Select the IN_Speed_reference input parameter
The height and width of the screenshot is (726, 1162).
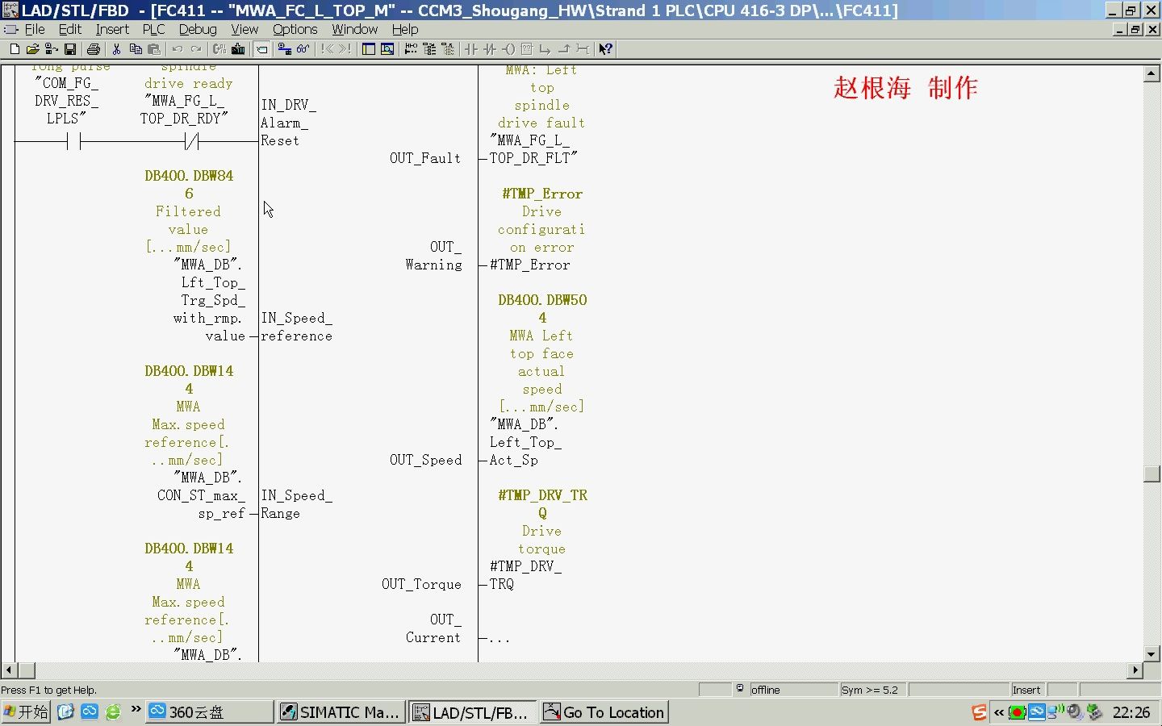(x=296, y=327)
